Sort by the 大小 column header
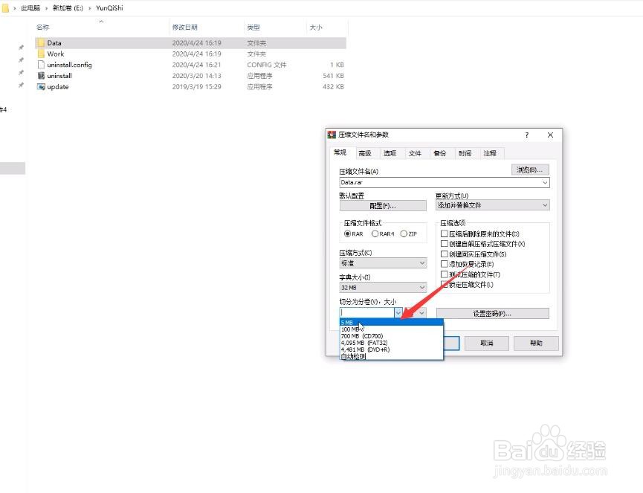This screenshot has width=643, height=493. point(316,27)
